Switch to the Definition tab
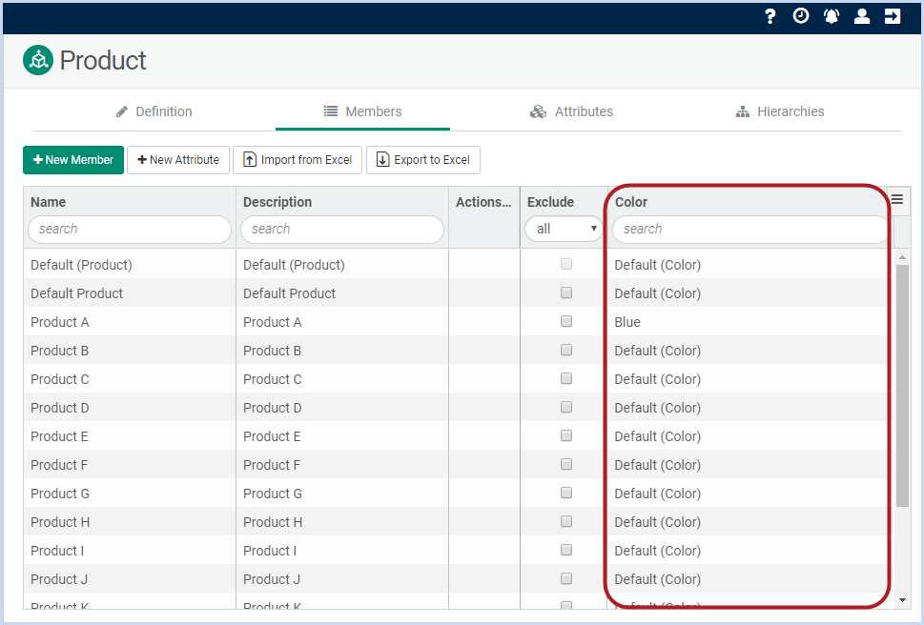 [154, 111]
